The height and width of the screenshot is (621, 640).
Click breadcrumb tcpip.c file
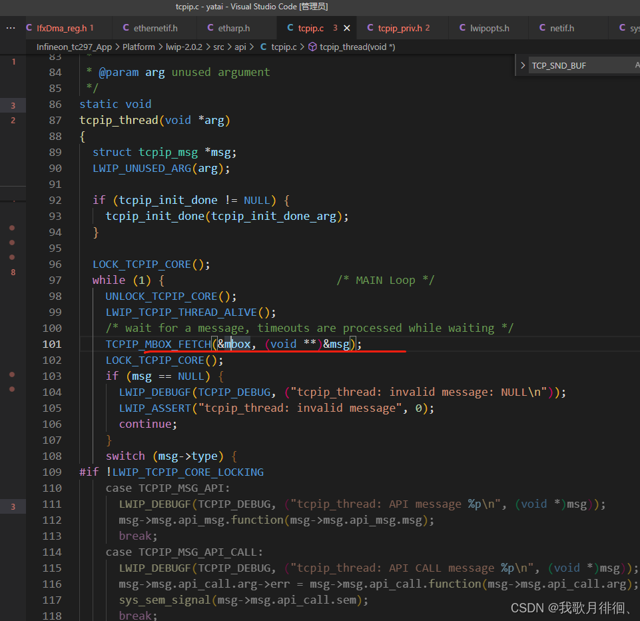pos(284,47)
